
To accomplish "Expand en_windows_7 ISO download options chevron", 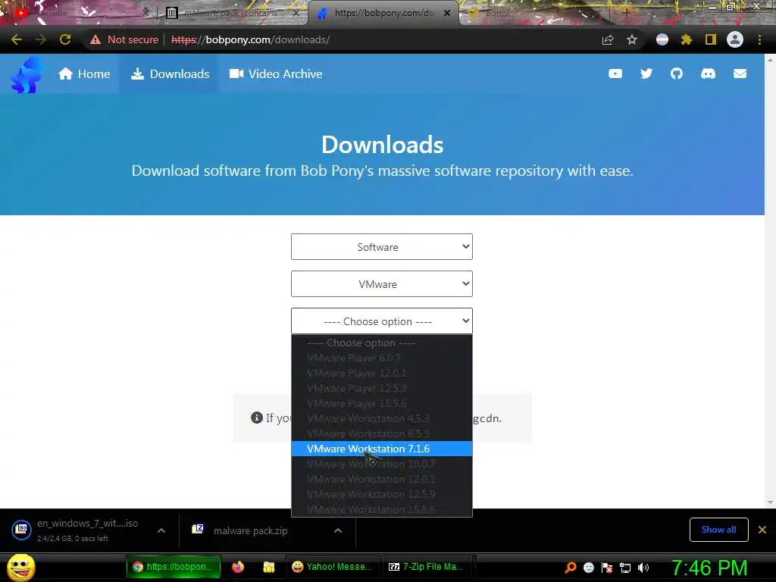I will coord(161,530).
